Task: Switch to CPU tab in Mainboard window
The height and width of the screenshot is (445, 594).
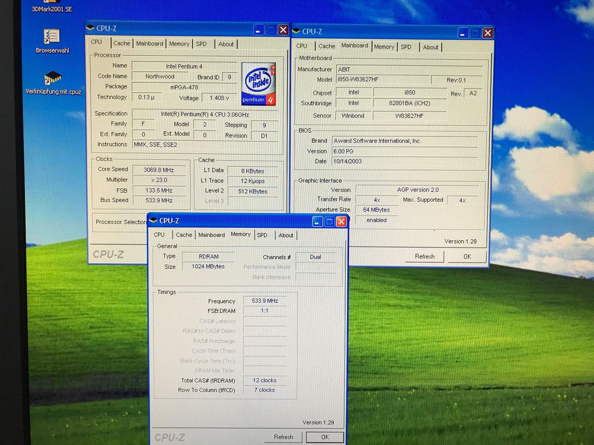Action: point(302,46)
